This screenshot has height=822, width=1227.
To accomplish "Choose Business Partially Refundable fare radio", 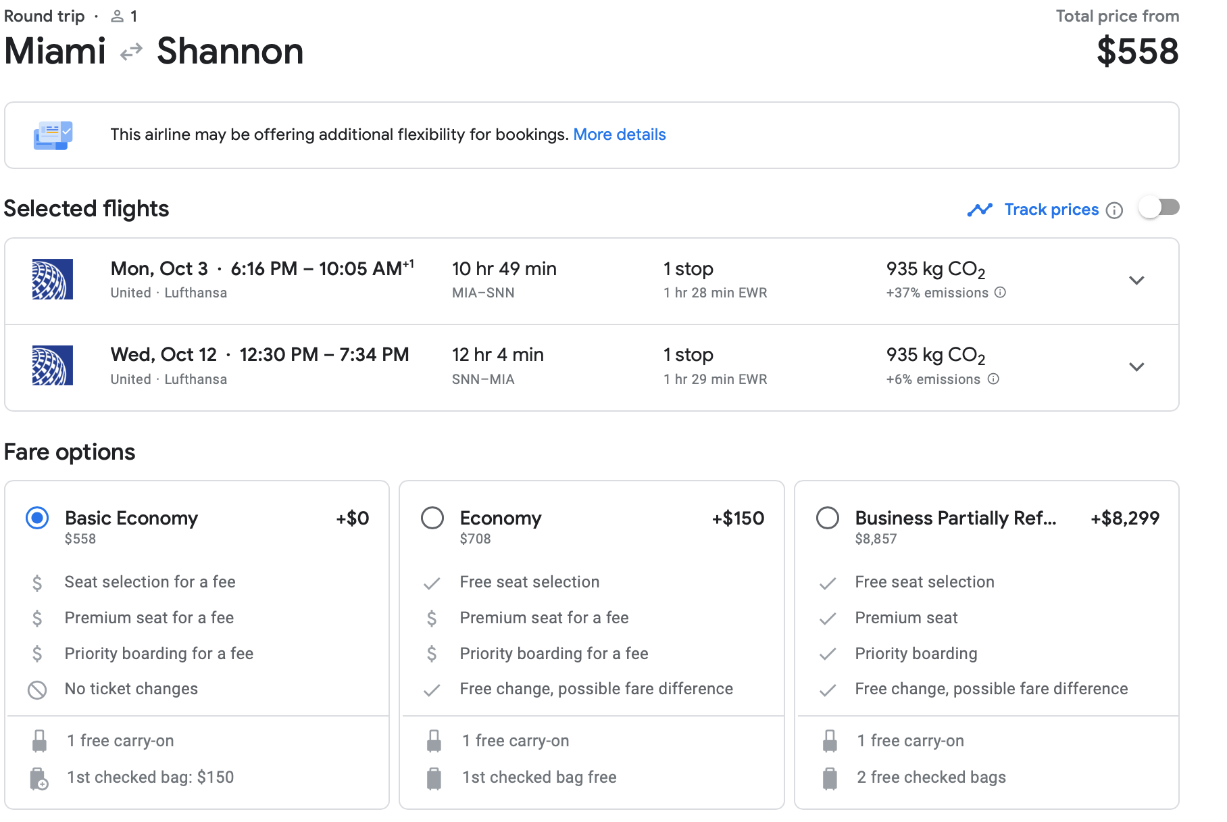I will point(828,518).
